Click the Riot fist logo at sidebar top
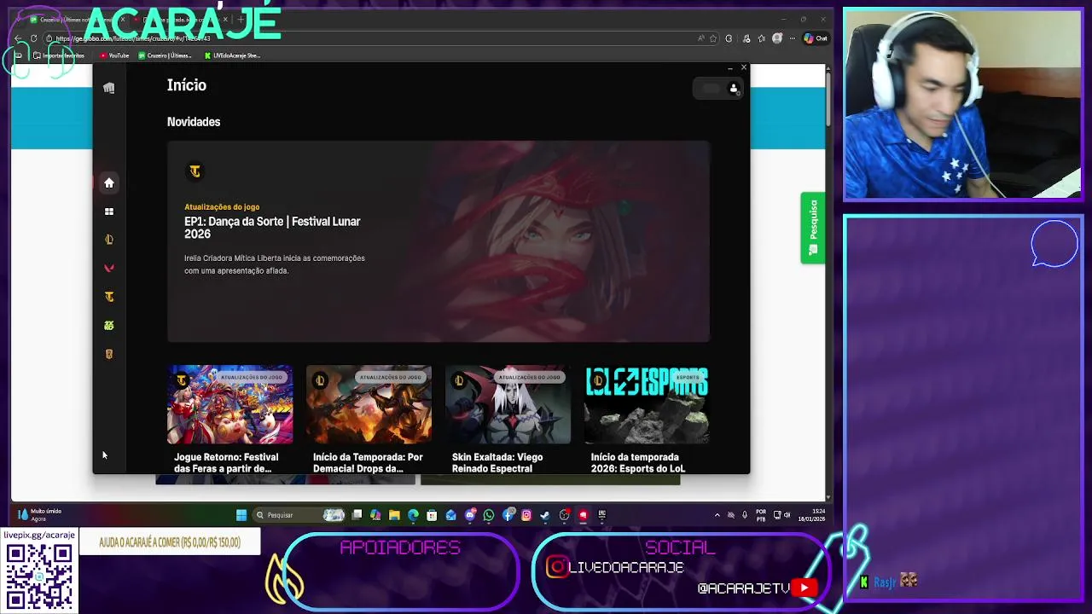The image size is (1092, 614). click(109, 88)
